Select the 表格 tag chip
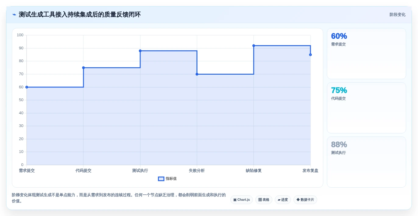418x216 pixels. coord(264,200)
